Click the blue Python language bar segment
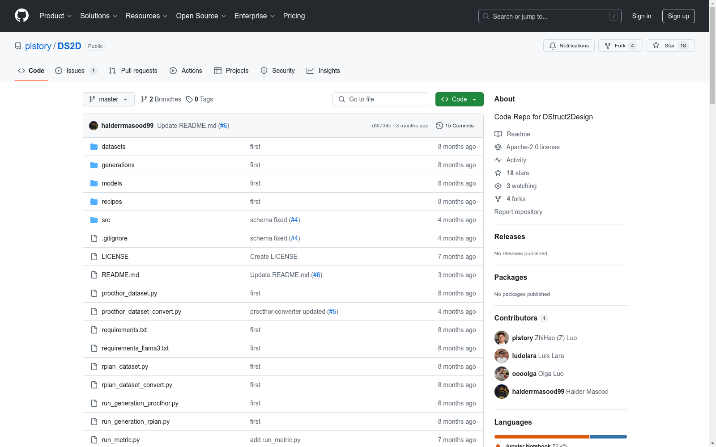Viewport: 716px width, 447px height. point(609,437)
